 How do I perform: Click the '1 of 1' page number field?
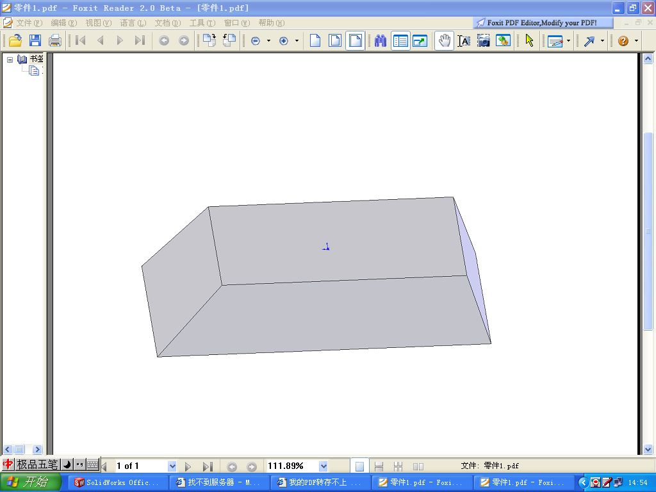(142, 466)
